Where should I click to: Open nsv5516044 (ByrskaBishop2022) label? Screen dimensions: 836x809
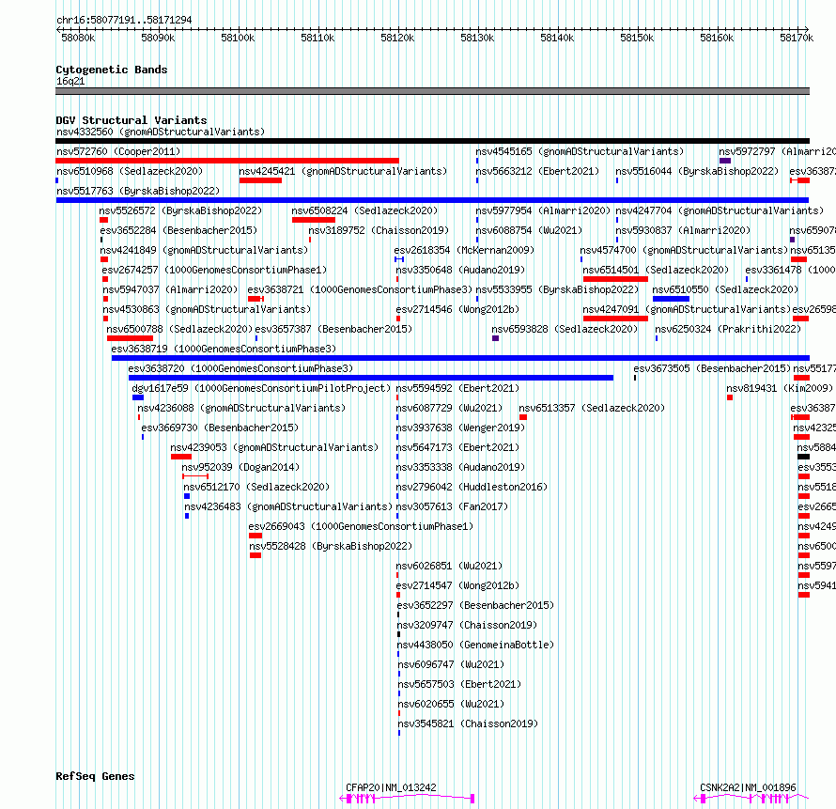click(697, 171)
